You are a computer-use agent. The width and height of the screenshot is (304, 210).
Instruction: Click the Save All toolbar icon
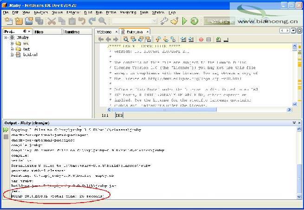39,21
